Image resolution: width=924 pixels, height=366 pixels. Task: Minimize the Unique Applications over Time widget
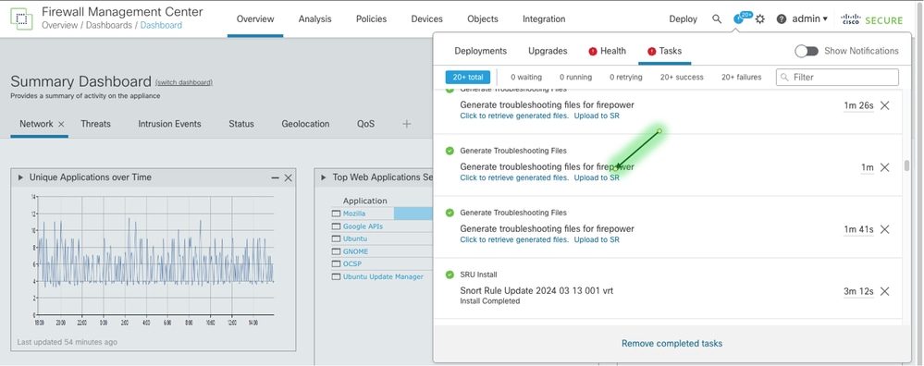point(276,177)
